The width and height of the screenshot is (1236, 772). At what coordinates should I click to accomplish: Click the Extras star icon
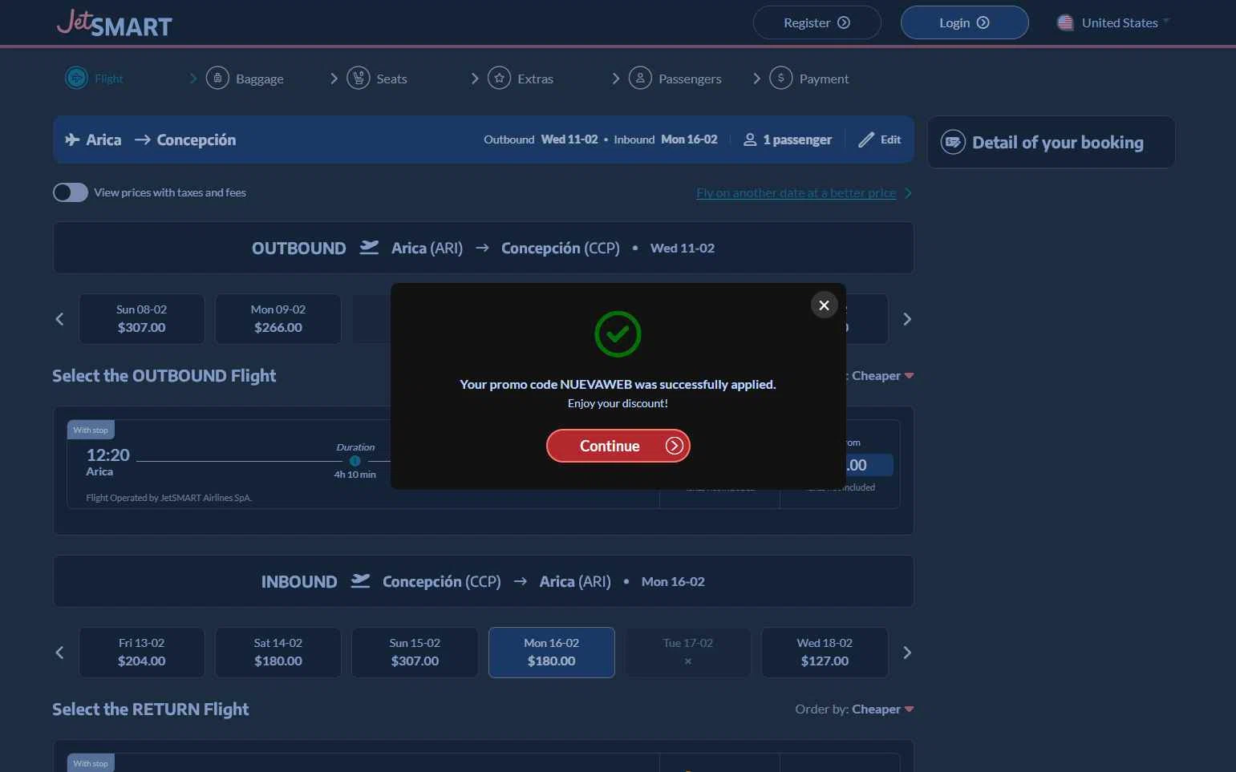click(499, 78)
